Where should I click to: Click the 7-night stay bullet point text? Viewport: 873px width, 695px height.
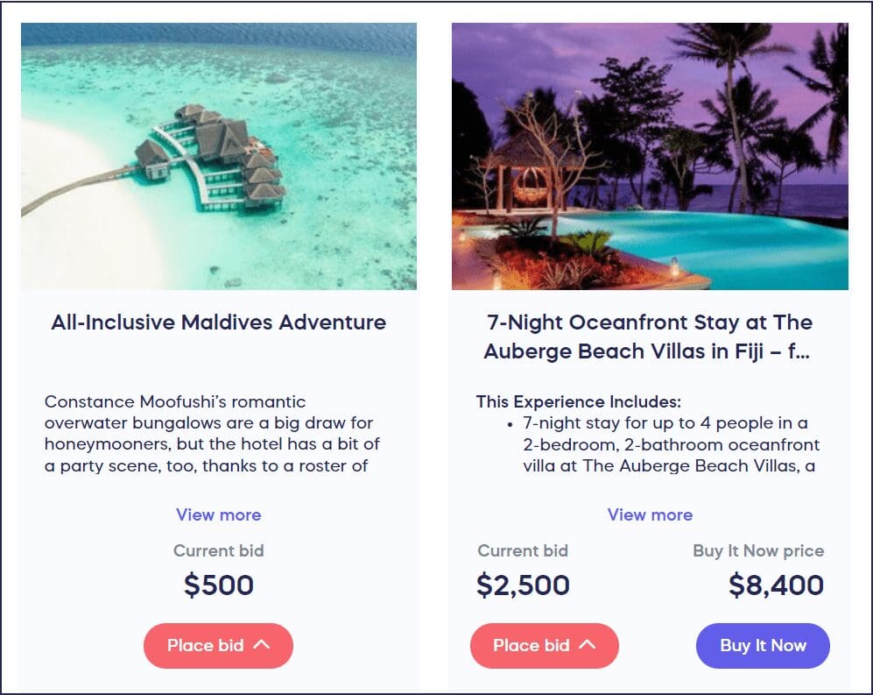670,444
